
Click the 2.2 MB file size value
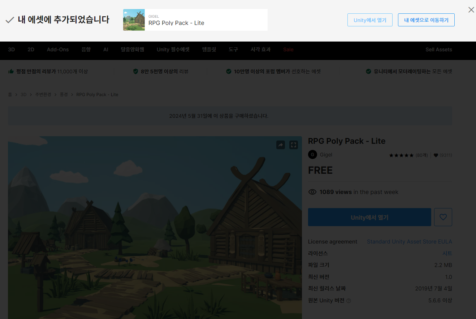(443, 265)
